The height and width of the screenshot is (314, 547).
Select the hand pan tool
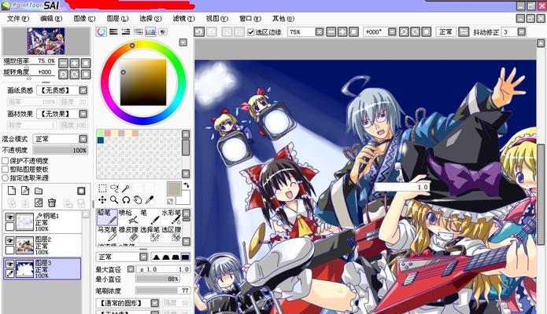[x=138, y=200]
